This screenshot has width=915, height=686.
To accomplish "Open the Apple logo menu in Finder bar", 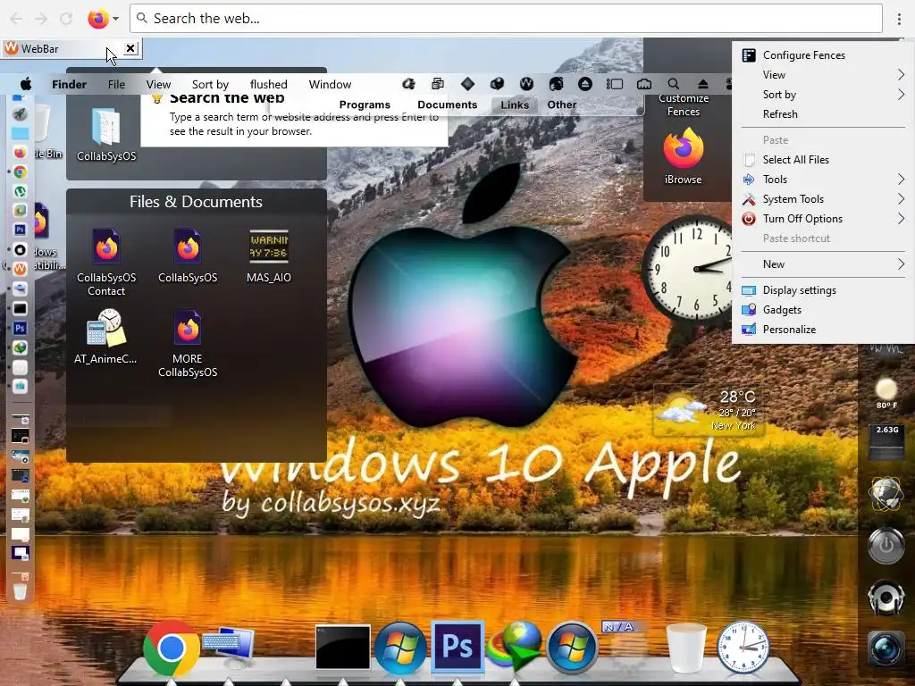I will 26,84.
